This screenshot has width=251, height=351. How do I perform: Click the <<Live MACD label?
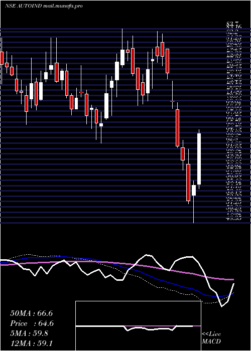211,338
